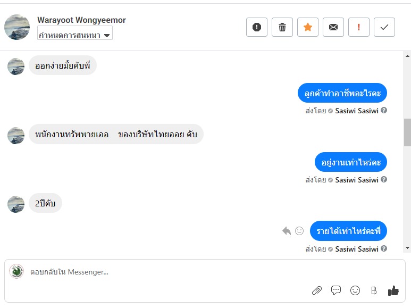The width and height of the screenshot is (411, 308).
Task: Open saved replies speech bubble icon
Action: [x=336, y=290]
